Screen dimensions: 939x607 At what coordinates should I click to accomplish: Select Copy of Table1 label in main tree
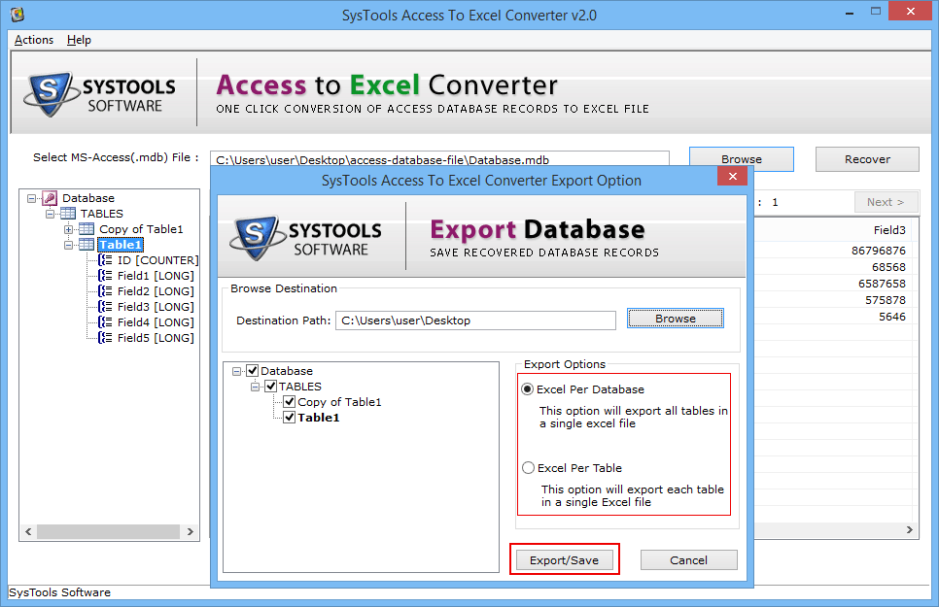(x=141, y=229)
